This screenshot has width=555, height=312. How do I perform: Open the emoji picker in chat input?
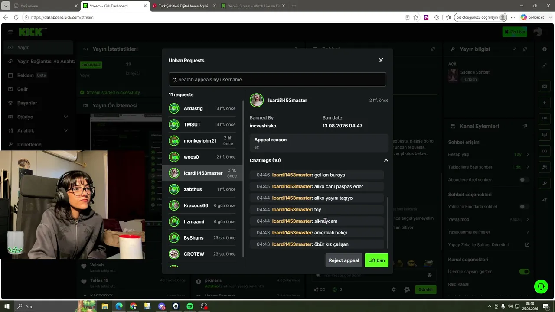(x=429, y=275)
